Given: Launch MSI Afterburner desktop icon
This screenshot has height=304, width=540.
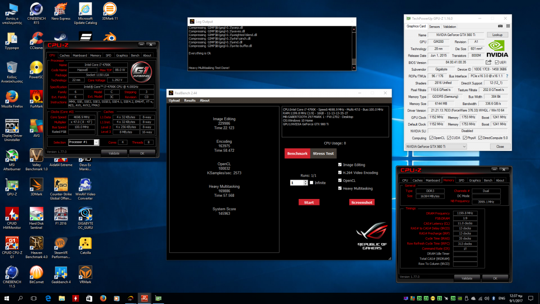Looking at the screenshot, I should 12,159.
